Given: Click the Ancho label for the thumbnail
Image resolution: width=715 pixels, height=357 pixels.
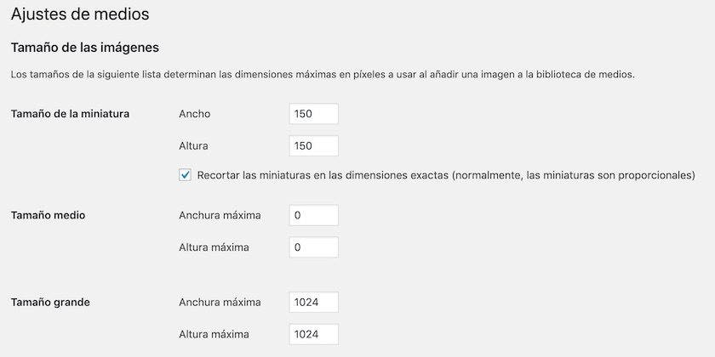Looking at the screenshot, I should coord(195,114).
